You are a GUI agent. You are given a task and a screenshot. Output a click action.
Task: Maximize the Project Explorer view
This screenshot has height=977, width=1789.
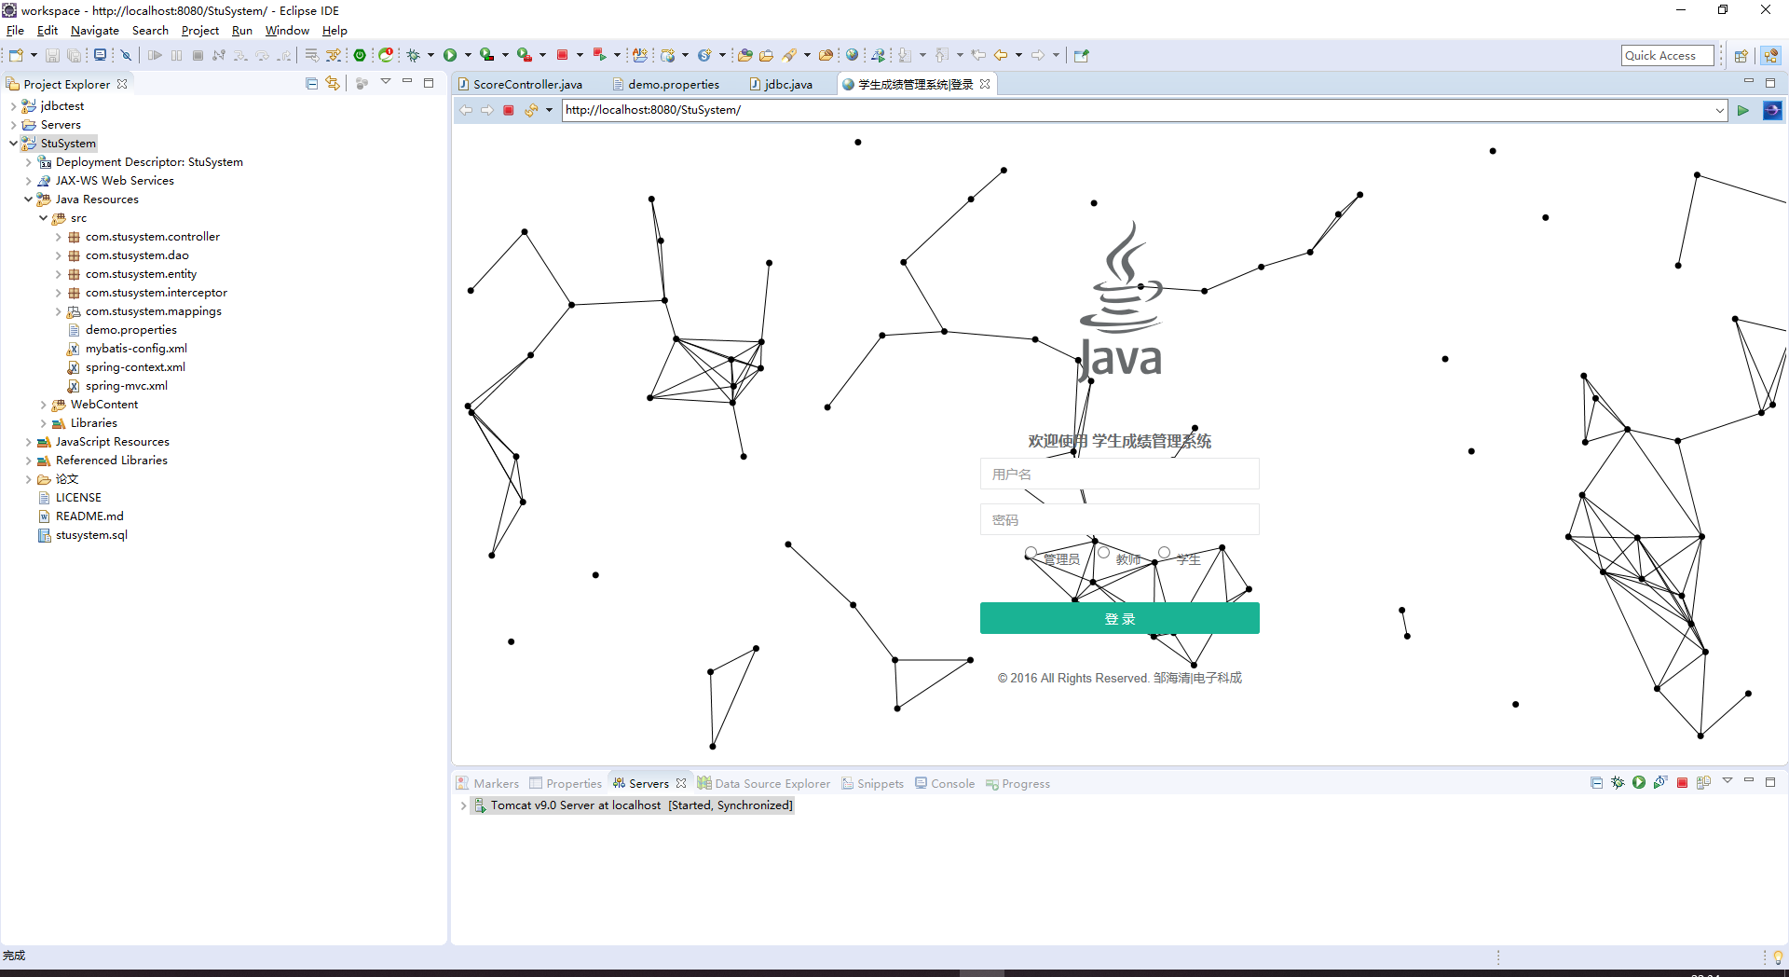(429, 82)
